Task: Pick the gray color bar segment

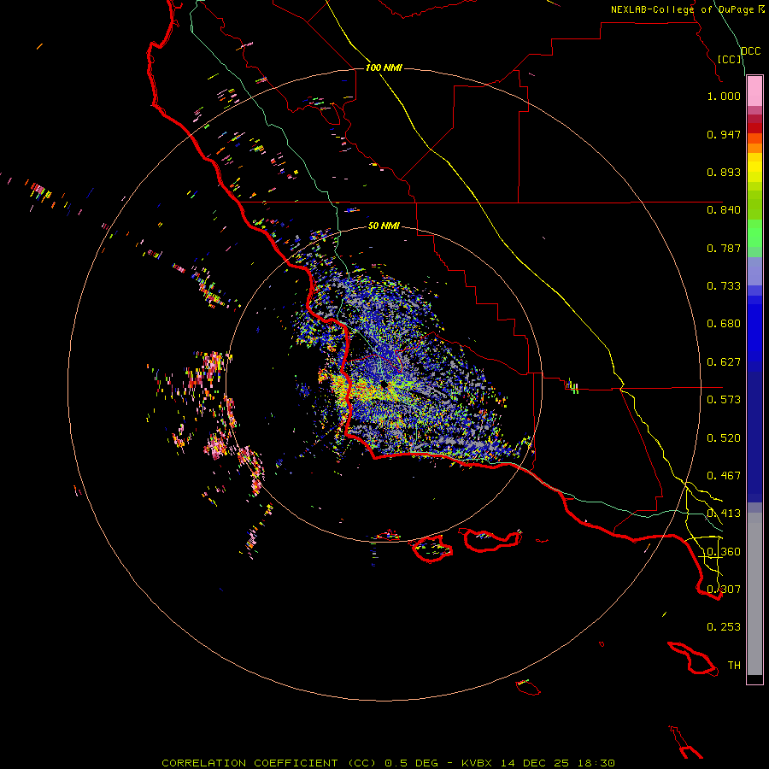Action: [x=754, y=594]
